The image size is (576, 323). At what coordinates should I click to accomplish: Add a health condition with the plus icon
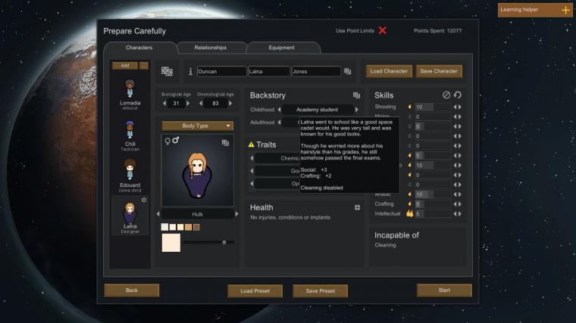357,207
